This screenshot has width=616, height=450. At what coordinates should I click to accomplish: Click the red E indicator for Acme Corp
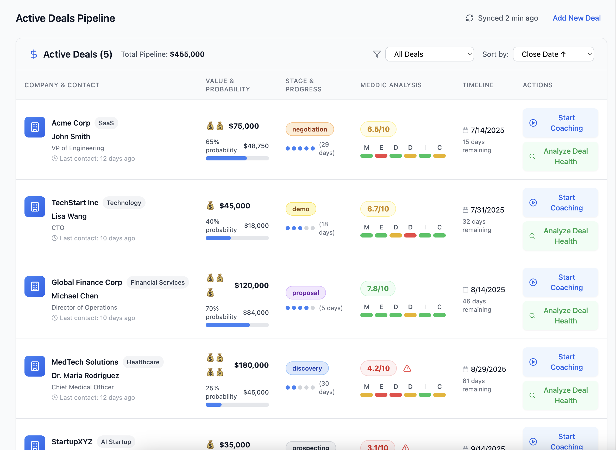(x=381, y=156)
